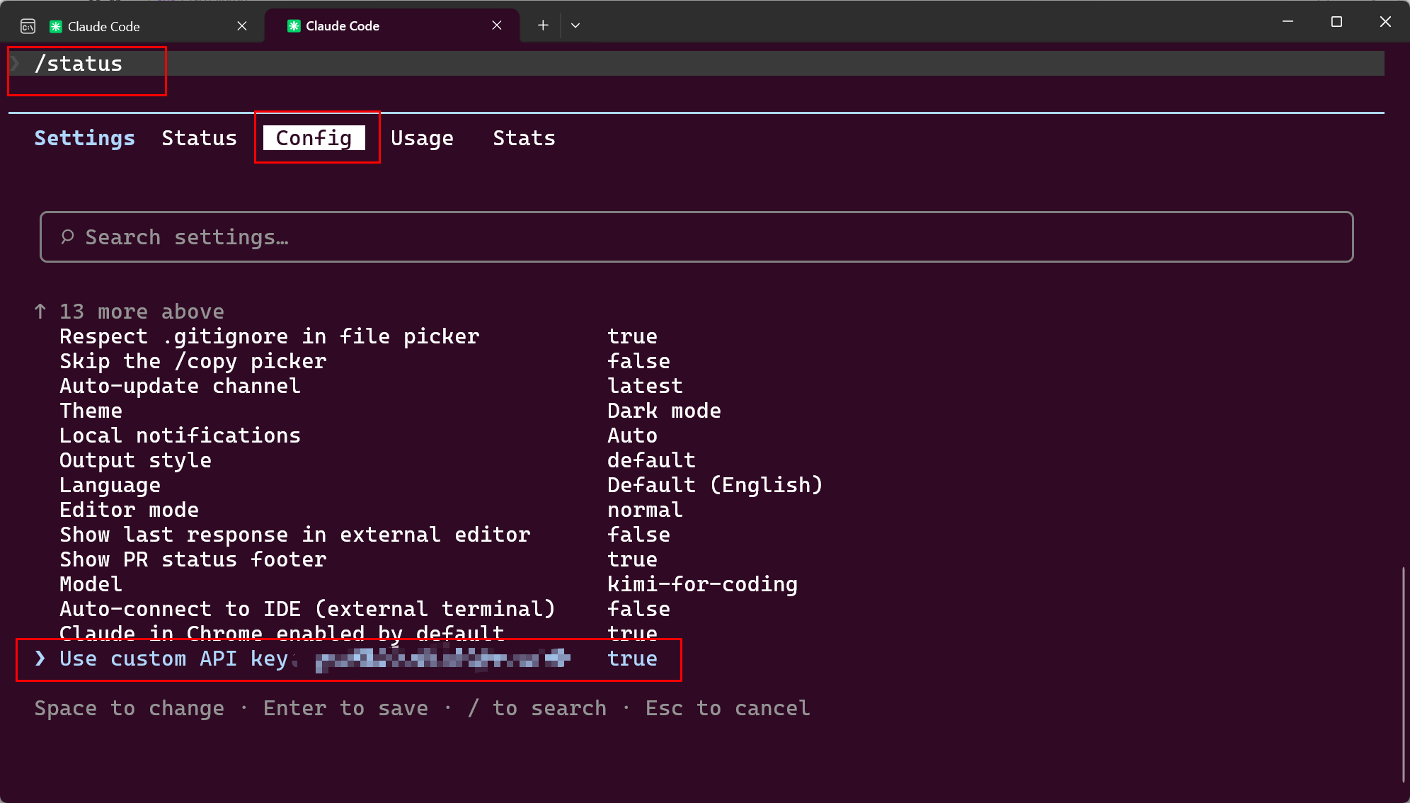Toggle the Respect .gitignore in file picker value
Viewport: 1410px width, 803px height.
(633, 336)
